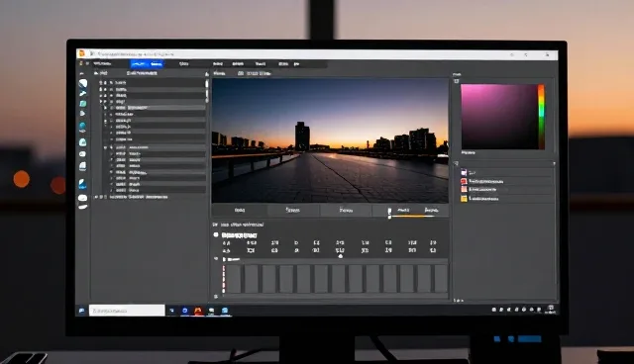
Task: Select the topmost white round tool in left toolbar
Action: point(83,83)
